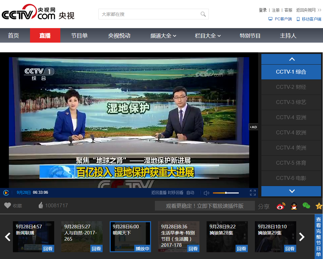The image size is (323, 259).
Task: Click the thumbs-up like icon
Action: point(41,205)
